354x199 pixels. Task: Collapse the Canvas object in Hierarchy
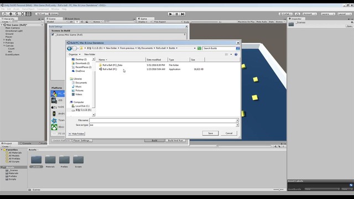4,45
